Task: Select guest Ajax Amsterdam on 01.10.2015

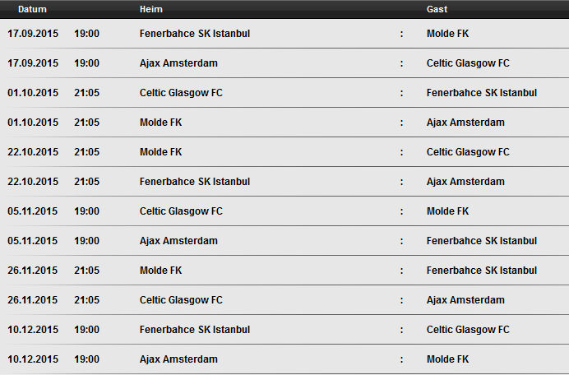Action: 465,123
